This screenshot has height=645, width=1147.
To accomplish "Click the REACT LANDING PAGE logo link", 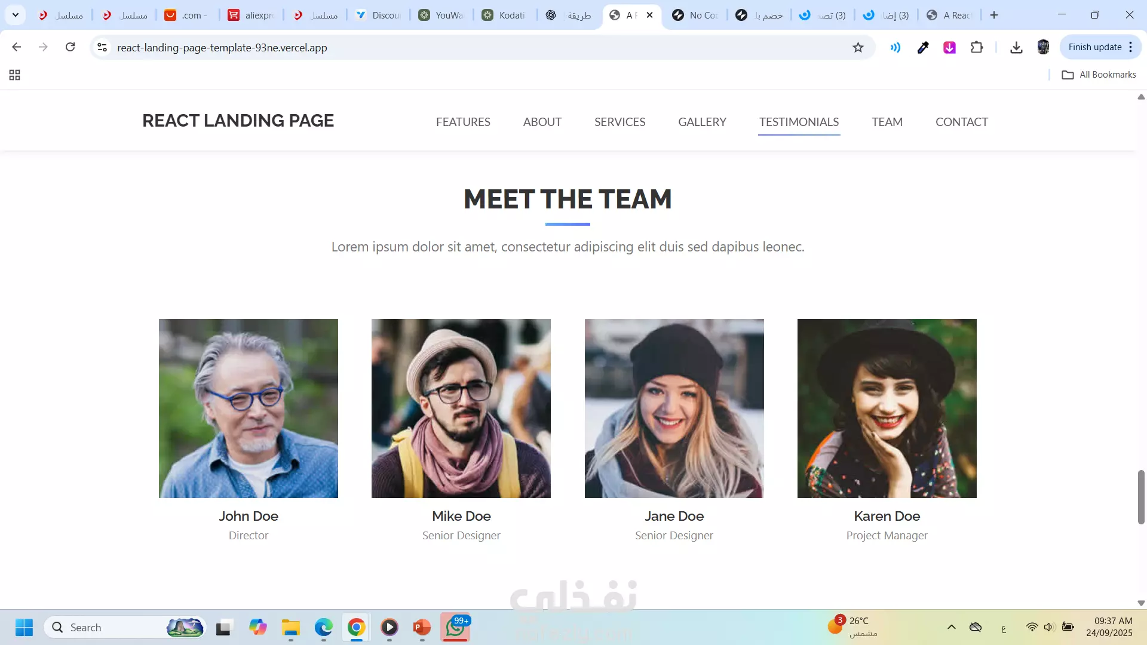I will tap(238, 121).
